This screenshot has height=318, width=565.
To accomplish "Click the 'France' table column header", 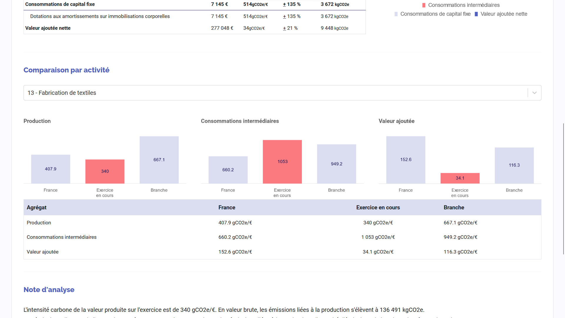I will tap(227, 208).
